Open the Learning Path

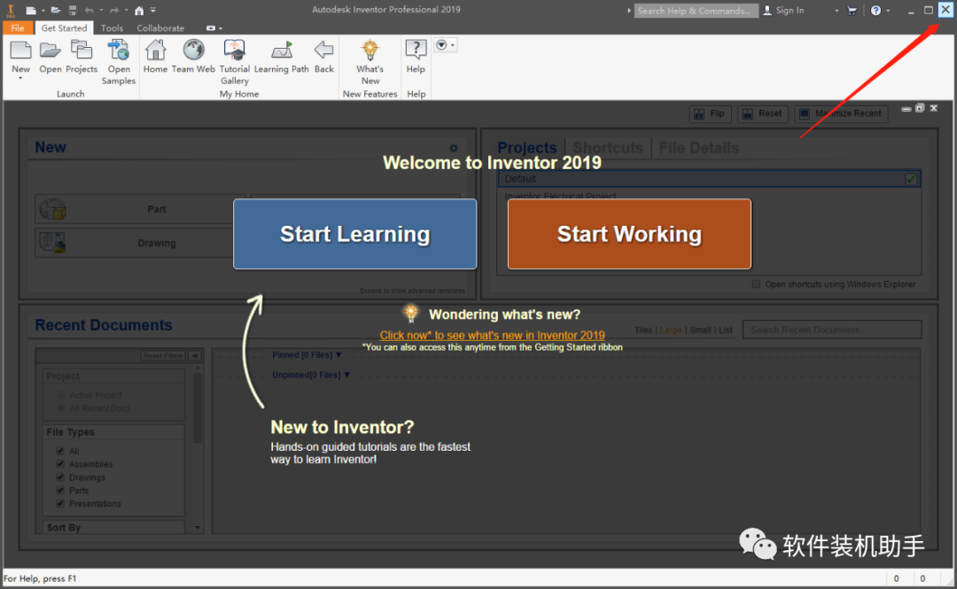point(282,50)
